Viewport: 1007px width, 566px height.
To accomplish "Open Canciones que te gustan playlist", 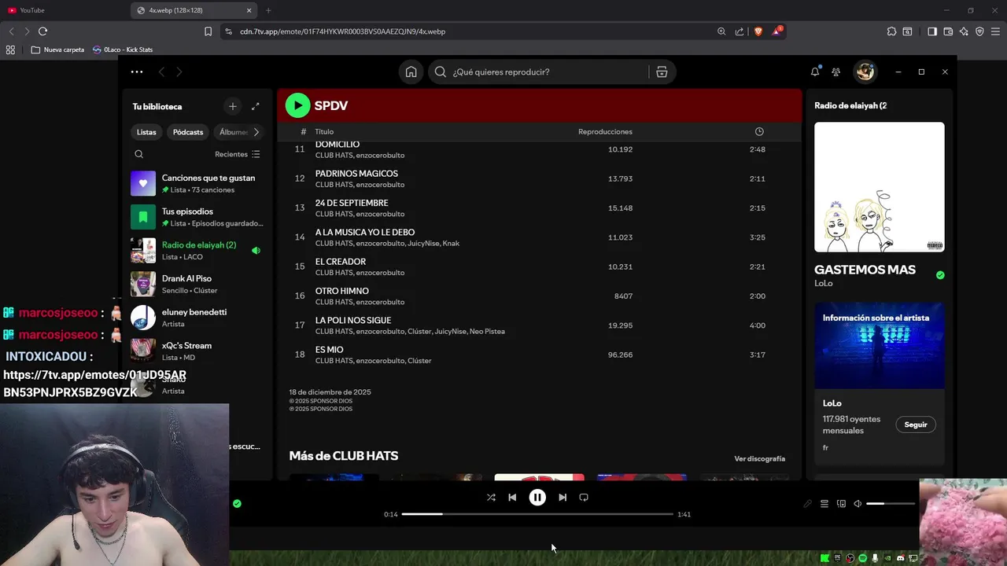I will pos(197,183).
